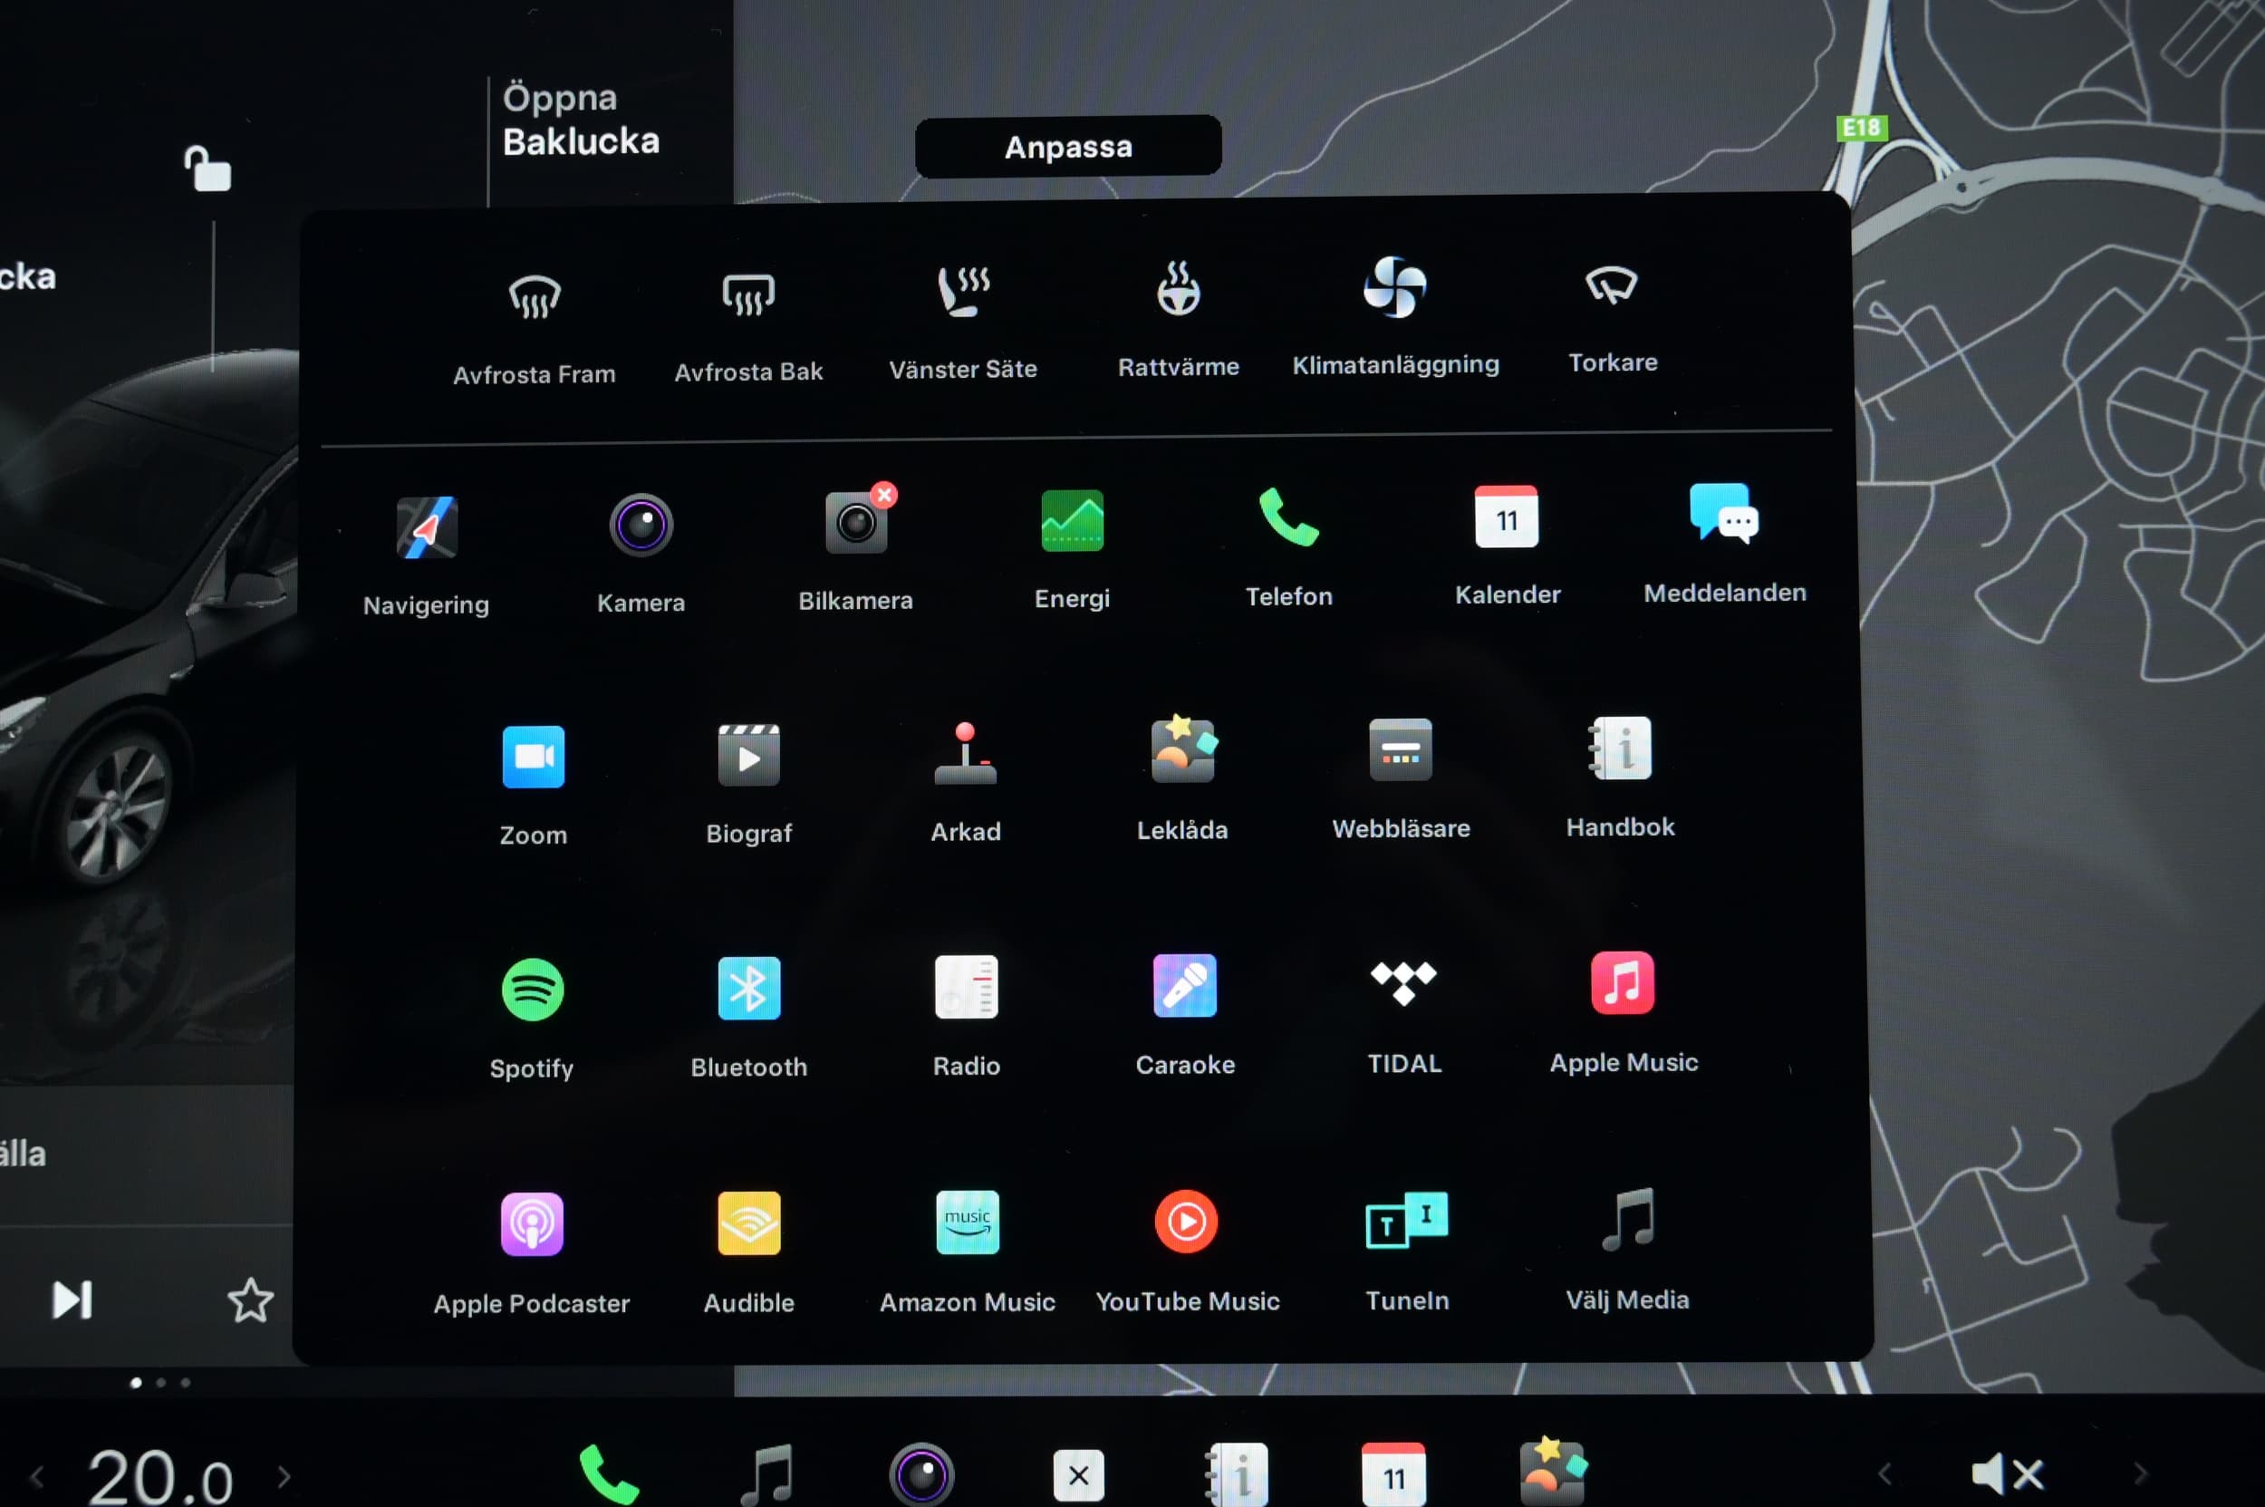
Task: Open the Kalender app in launcher
Action: [x=1507, y=517]
